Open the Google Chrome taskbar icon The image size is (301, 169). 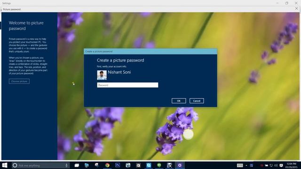pyautogui.click(x=107, y=165)
